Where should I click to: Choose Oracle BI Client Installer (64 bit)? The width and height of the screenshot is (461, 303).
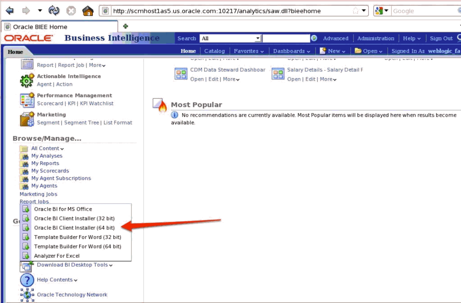[76, 228]
